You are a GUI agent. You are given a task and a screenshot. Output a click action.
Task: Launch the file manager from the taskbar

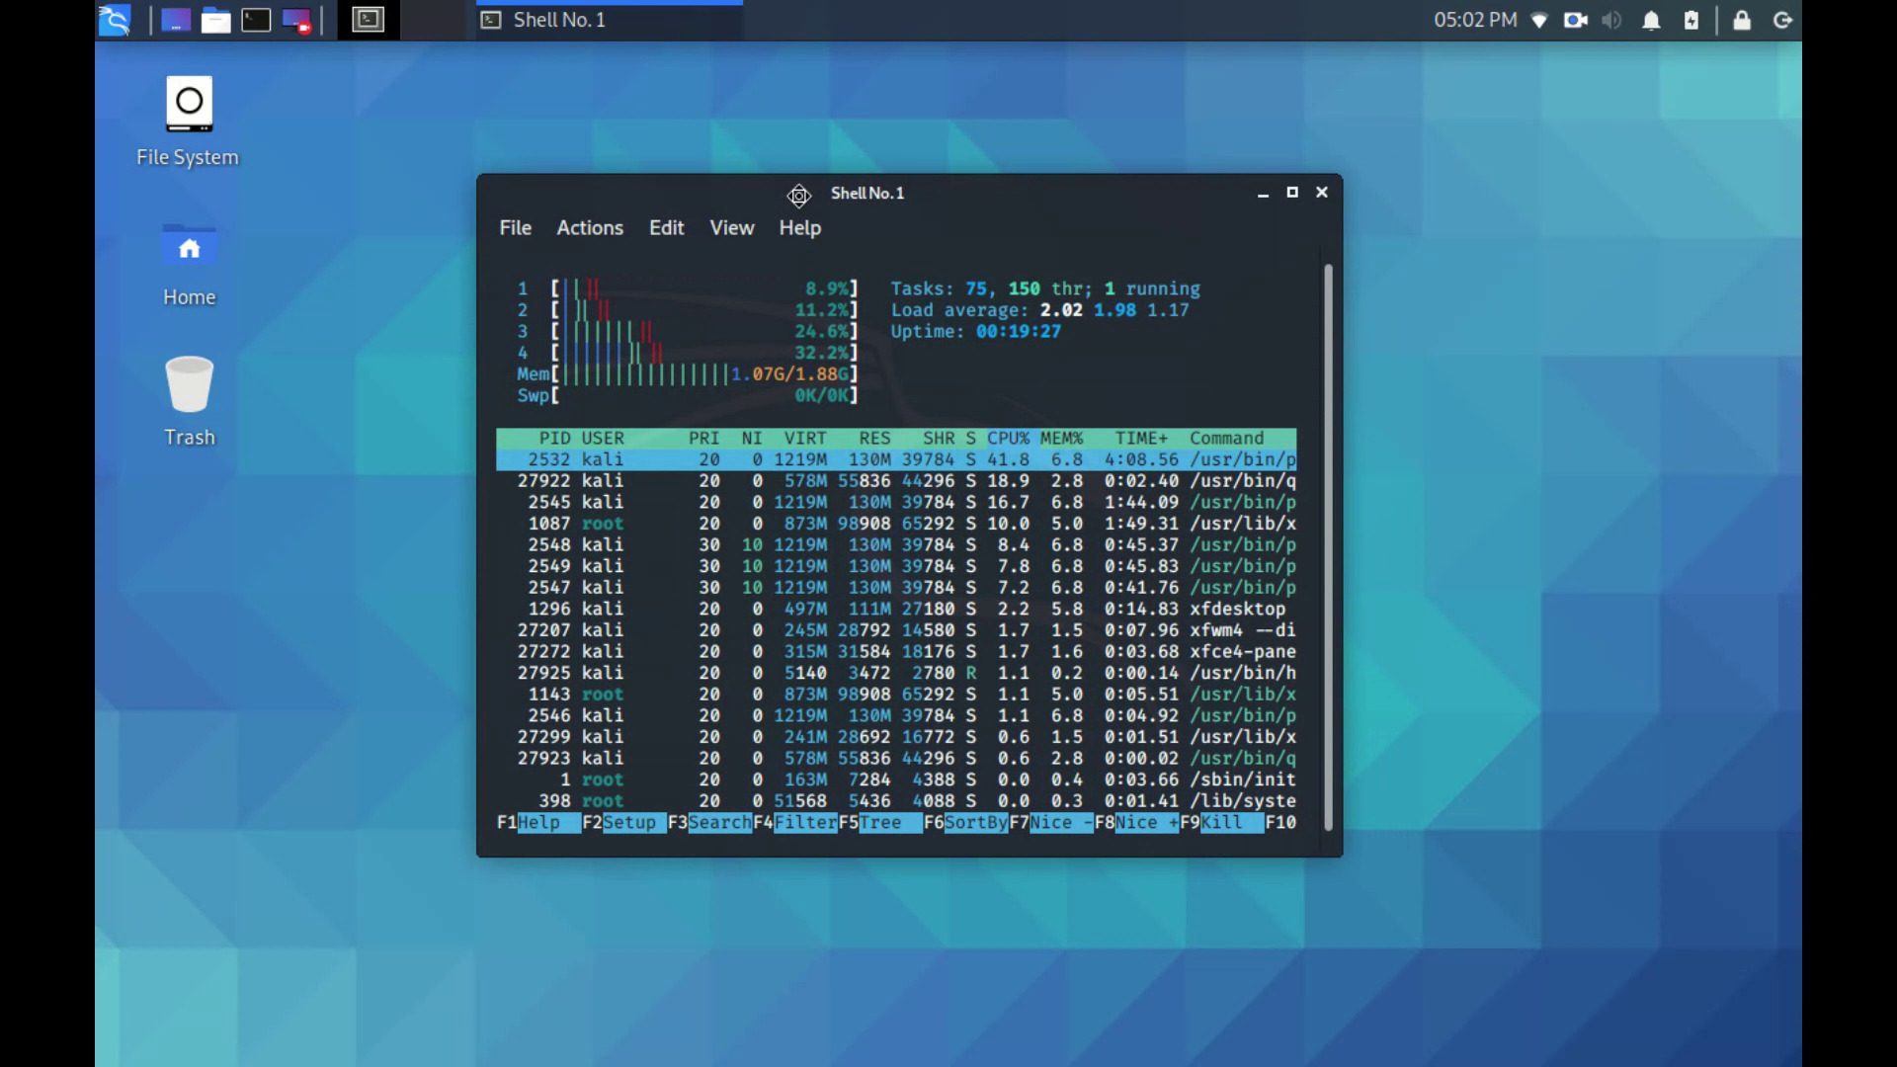pos(216,20)
